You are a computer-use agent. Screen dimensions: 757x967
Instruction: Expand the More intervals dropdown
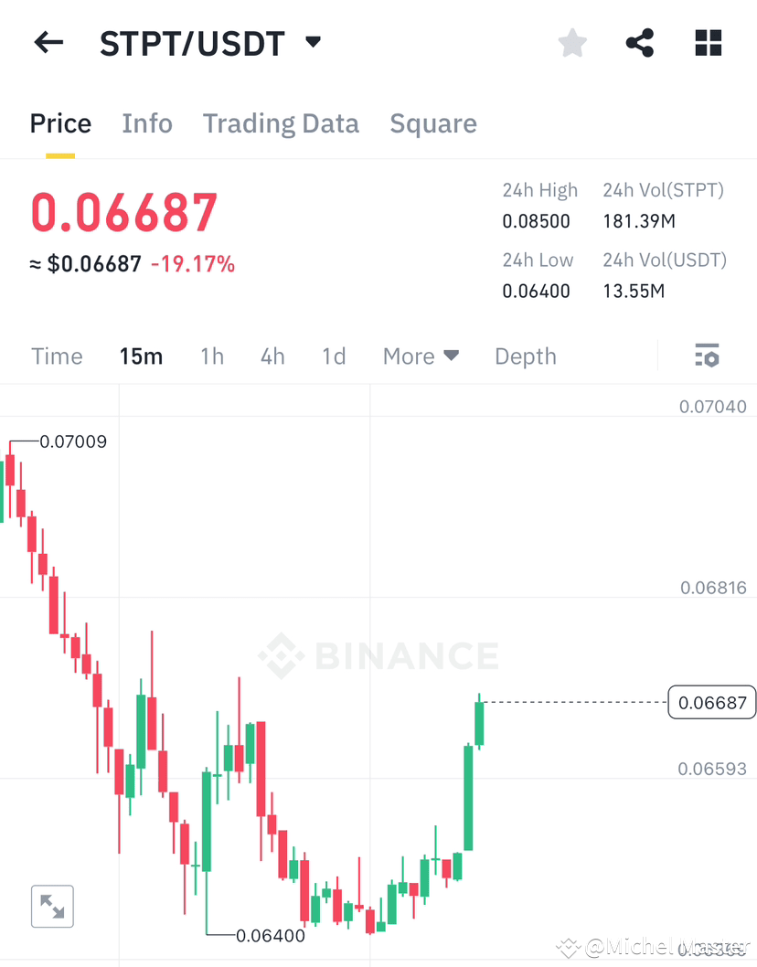coord(421,356)
